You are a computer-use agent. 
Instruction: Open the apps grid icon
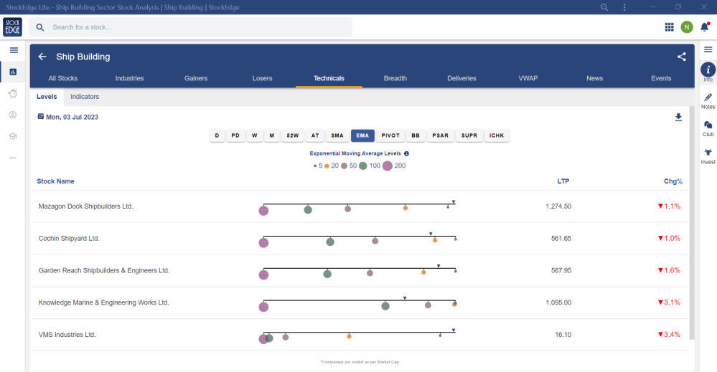[x=669, y=27]
